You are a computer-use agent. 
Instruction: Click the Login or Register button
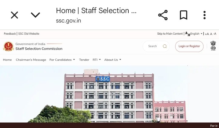tap(189, 46)
